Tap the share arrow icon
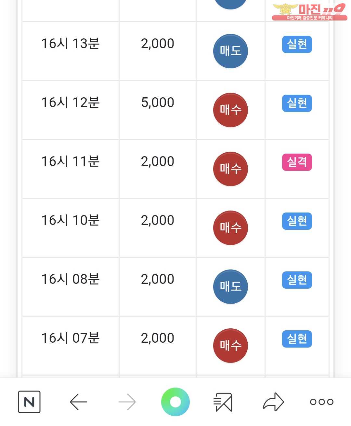351x426 pixels. (x=273, y=402)
